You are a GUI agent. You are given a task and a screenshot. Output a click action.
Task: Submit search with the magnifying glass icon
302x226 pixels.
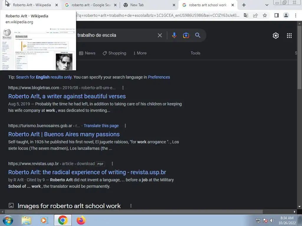coord(198,35)
